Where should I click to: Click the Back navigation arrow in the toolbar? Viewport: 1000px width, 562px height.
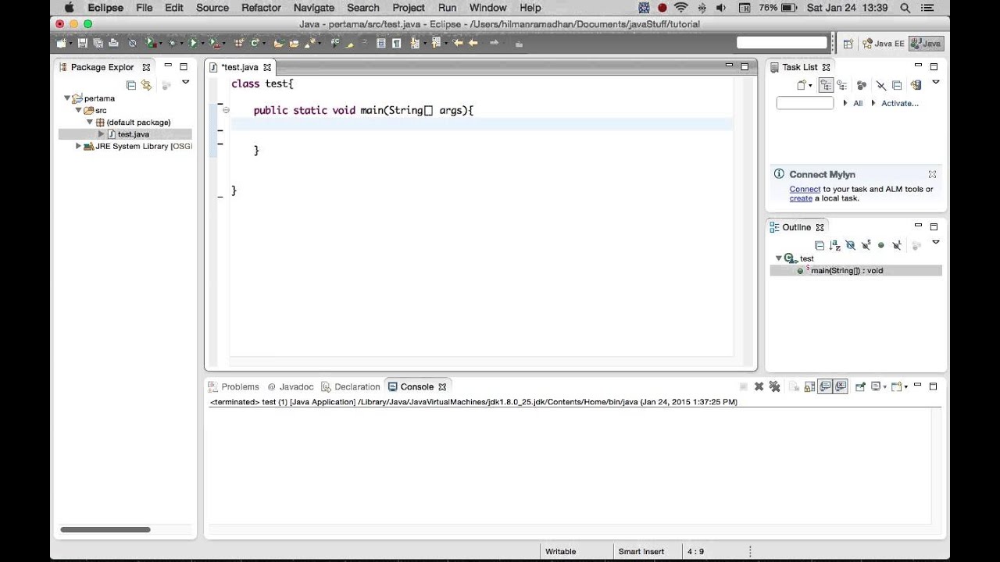(473, 43)
